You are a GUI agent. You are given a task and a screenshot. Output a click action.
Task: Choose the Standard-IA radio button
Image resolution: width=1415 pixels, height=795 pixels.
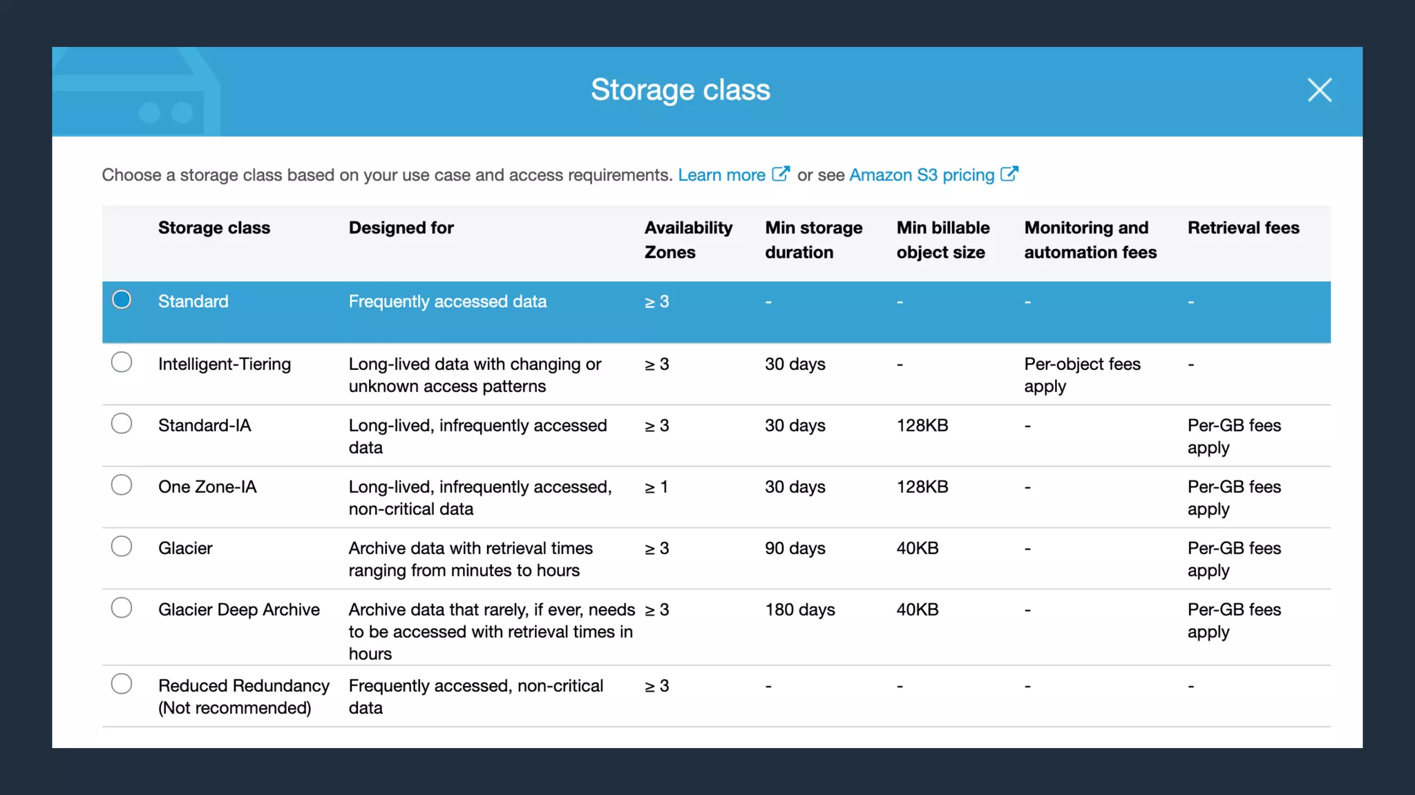click(122, 424)
